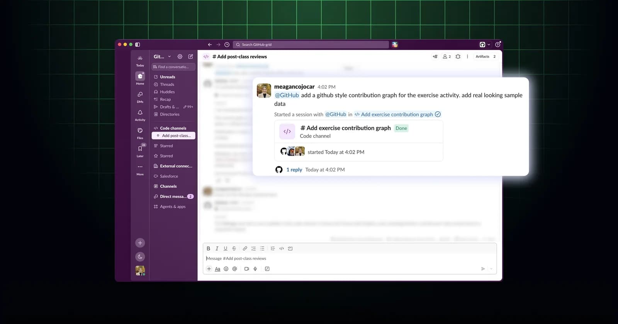618x324 pixels.
Task: Click the message input field
Action: (x=350, y=258)
